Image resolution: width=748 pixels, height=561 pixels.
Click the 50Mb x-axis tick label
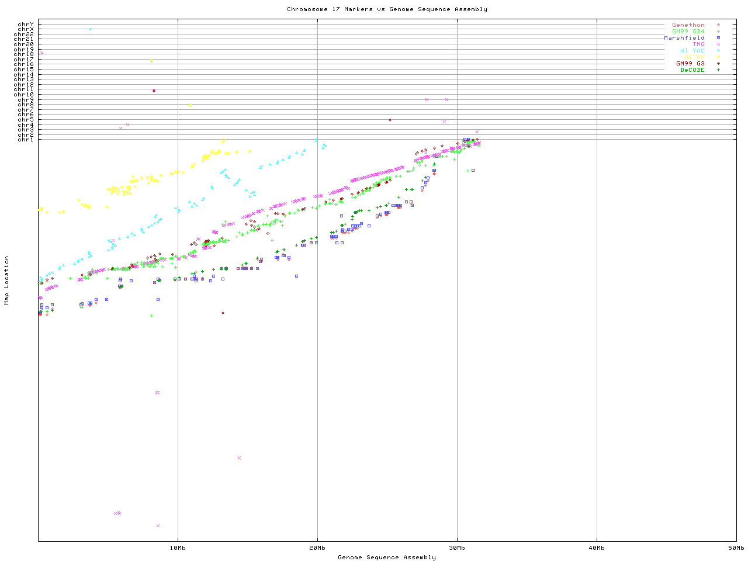coord(736,548)
